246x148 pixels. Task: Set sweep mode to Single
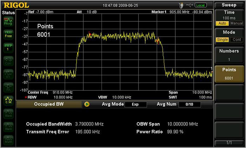point(222,40)
